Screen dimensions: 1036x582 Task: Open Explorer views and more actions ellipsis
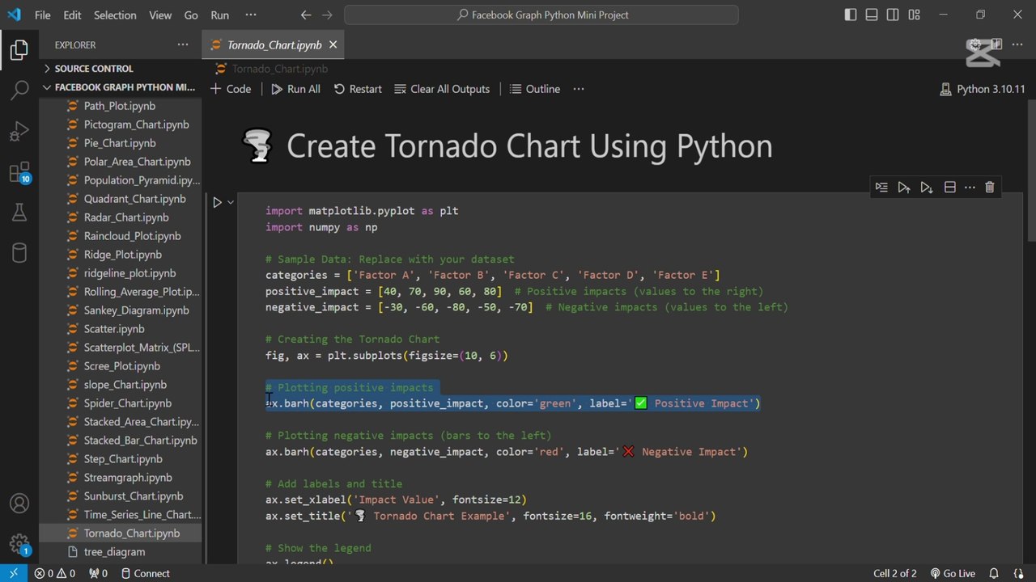click(x=184, y=44)
